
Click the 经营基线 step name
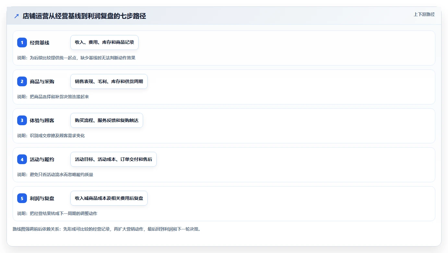point(40,42)
